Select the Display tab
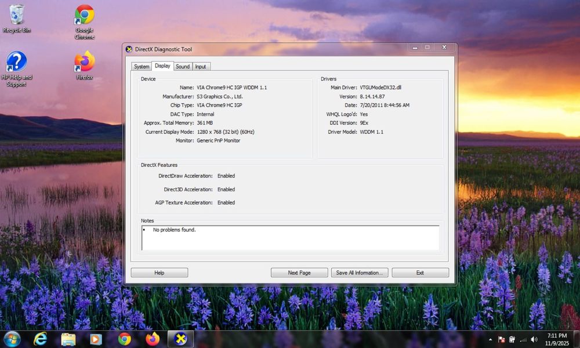The image size is (580, 348). [162, 66]
